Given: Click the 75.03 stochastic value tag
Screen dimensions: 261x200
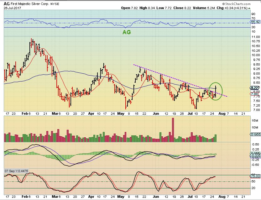Looking at the screenshot, I should point(255,176).
